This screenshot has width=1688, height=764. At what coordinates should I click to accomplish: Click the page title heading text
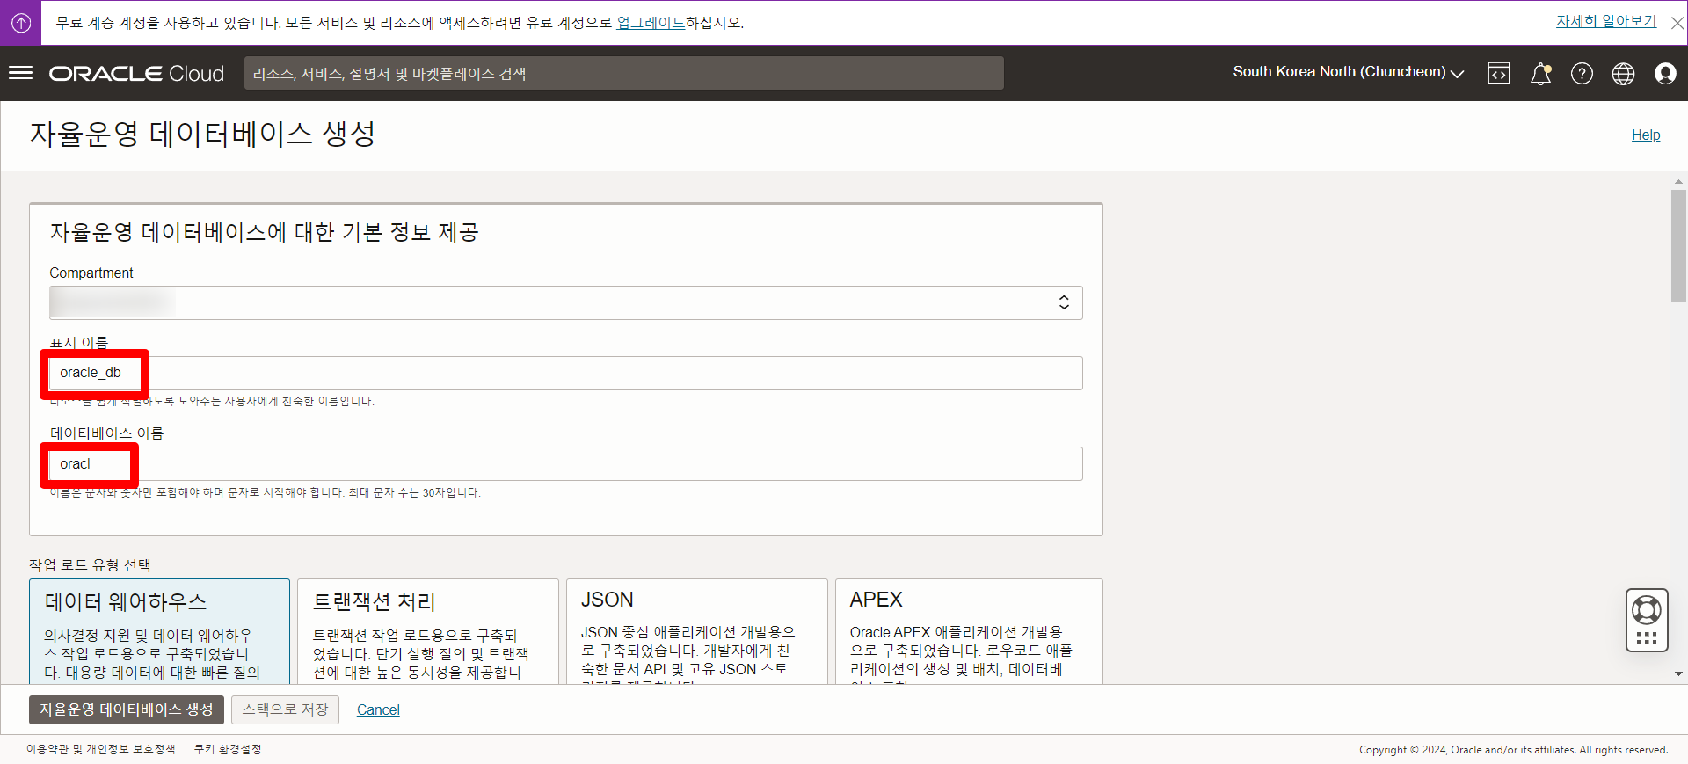click(x=203, y=134)
